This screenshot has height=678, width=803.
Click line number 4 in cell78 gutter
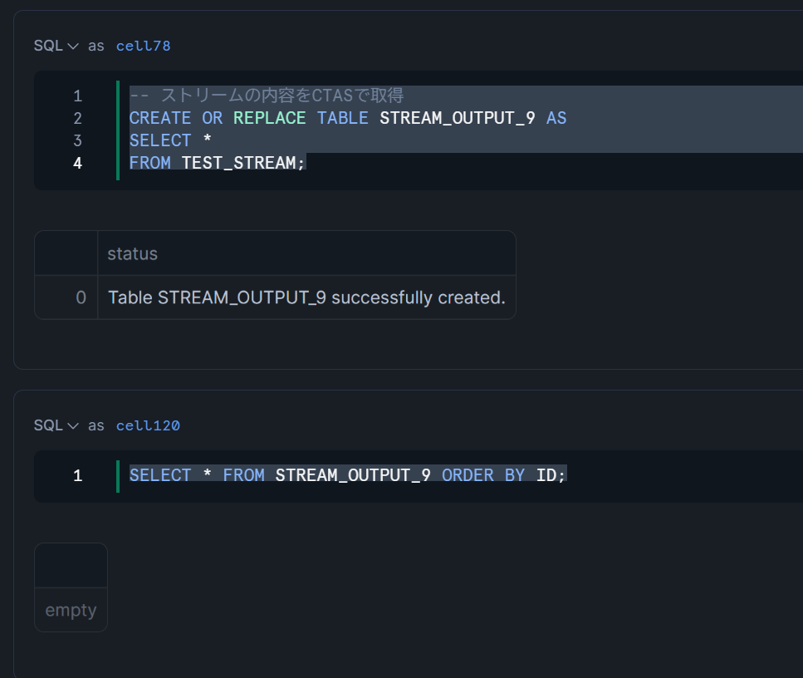77,163
